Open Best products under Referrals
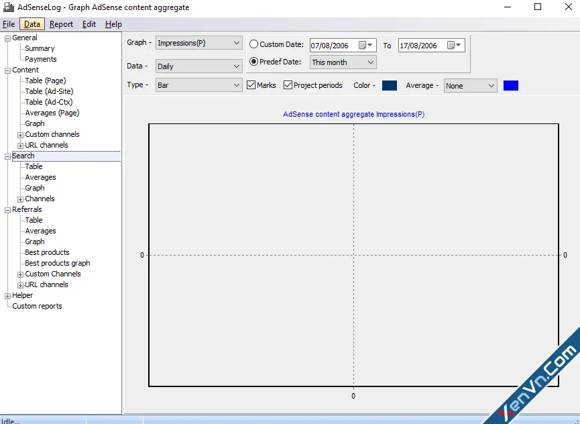Viewport: 580px width, 424px height. coord(47,252)
